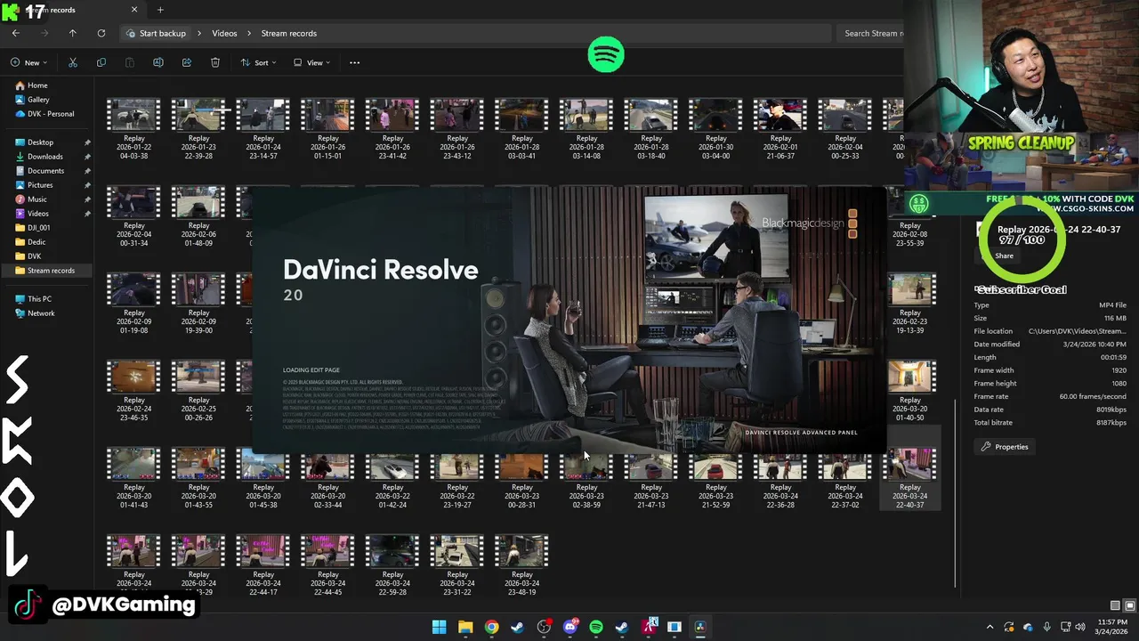Unpin Music from Quick access
Image resolution: width=1139 pixels, height=641 pixels.
(87, 199)
